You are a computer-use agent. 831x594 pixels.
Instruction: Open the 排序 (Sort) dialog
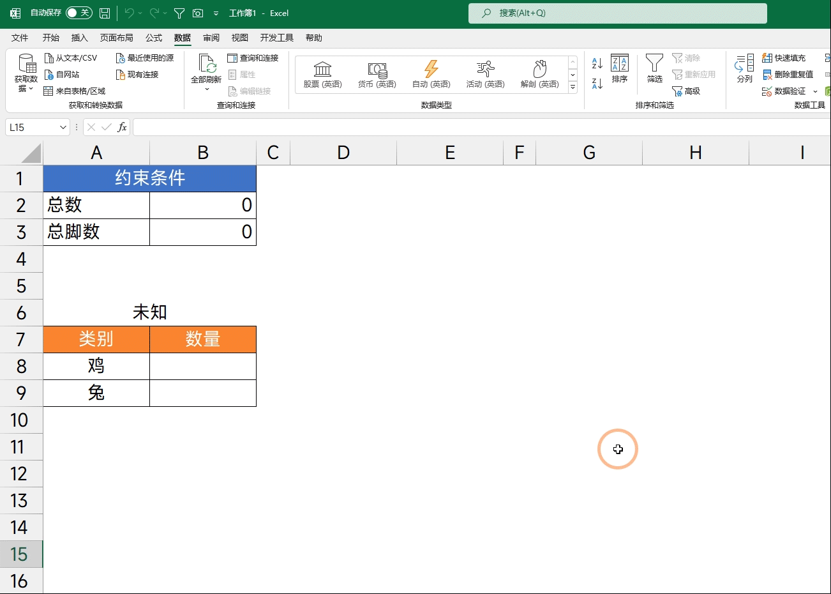pyautogui.click(x=620, y=68)
